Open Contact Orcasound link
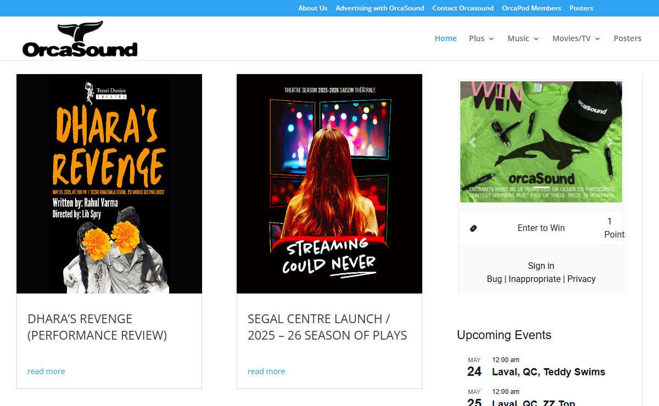The image size is (659, 406). (463, 8)
